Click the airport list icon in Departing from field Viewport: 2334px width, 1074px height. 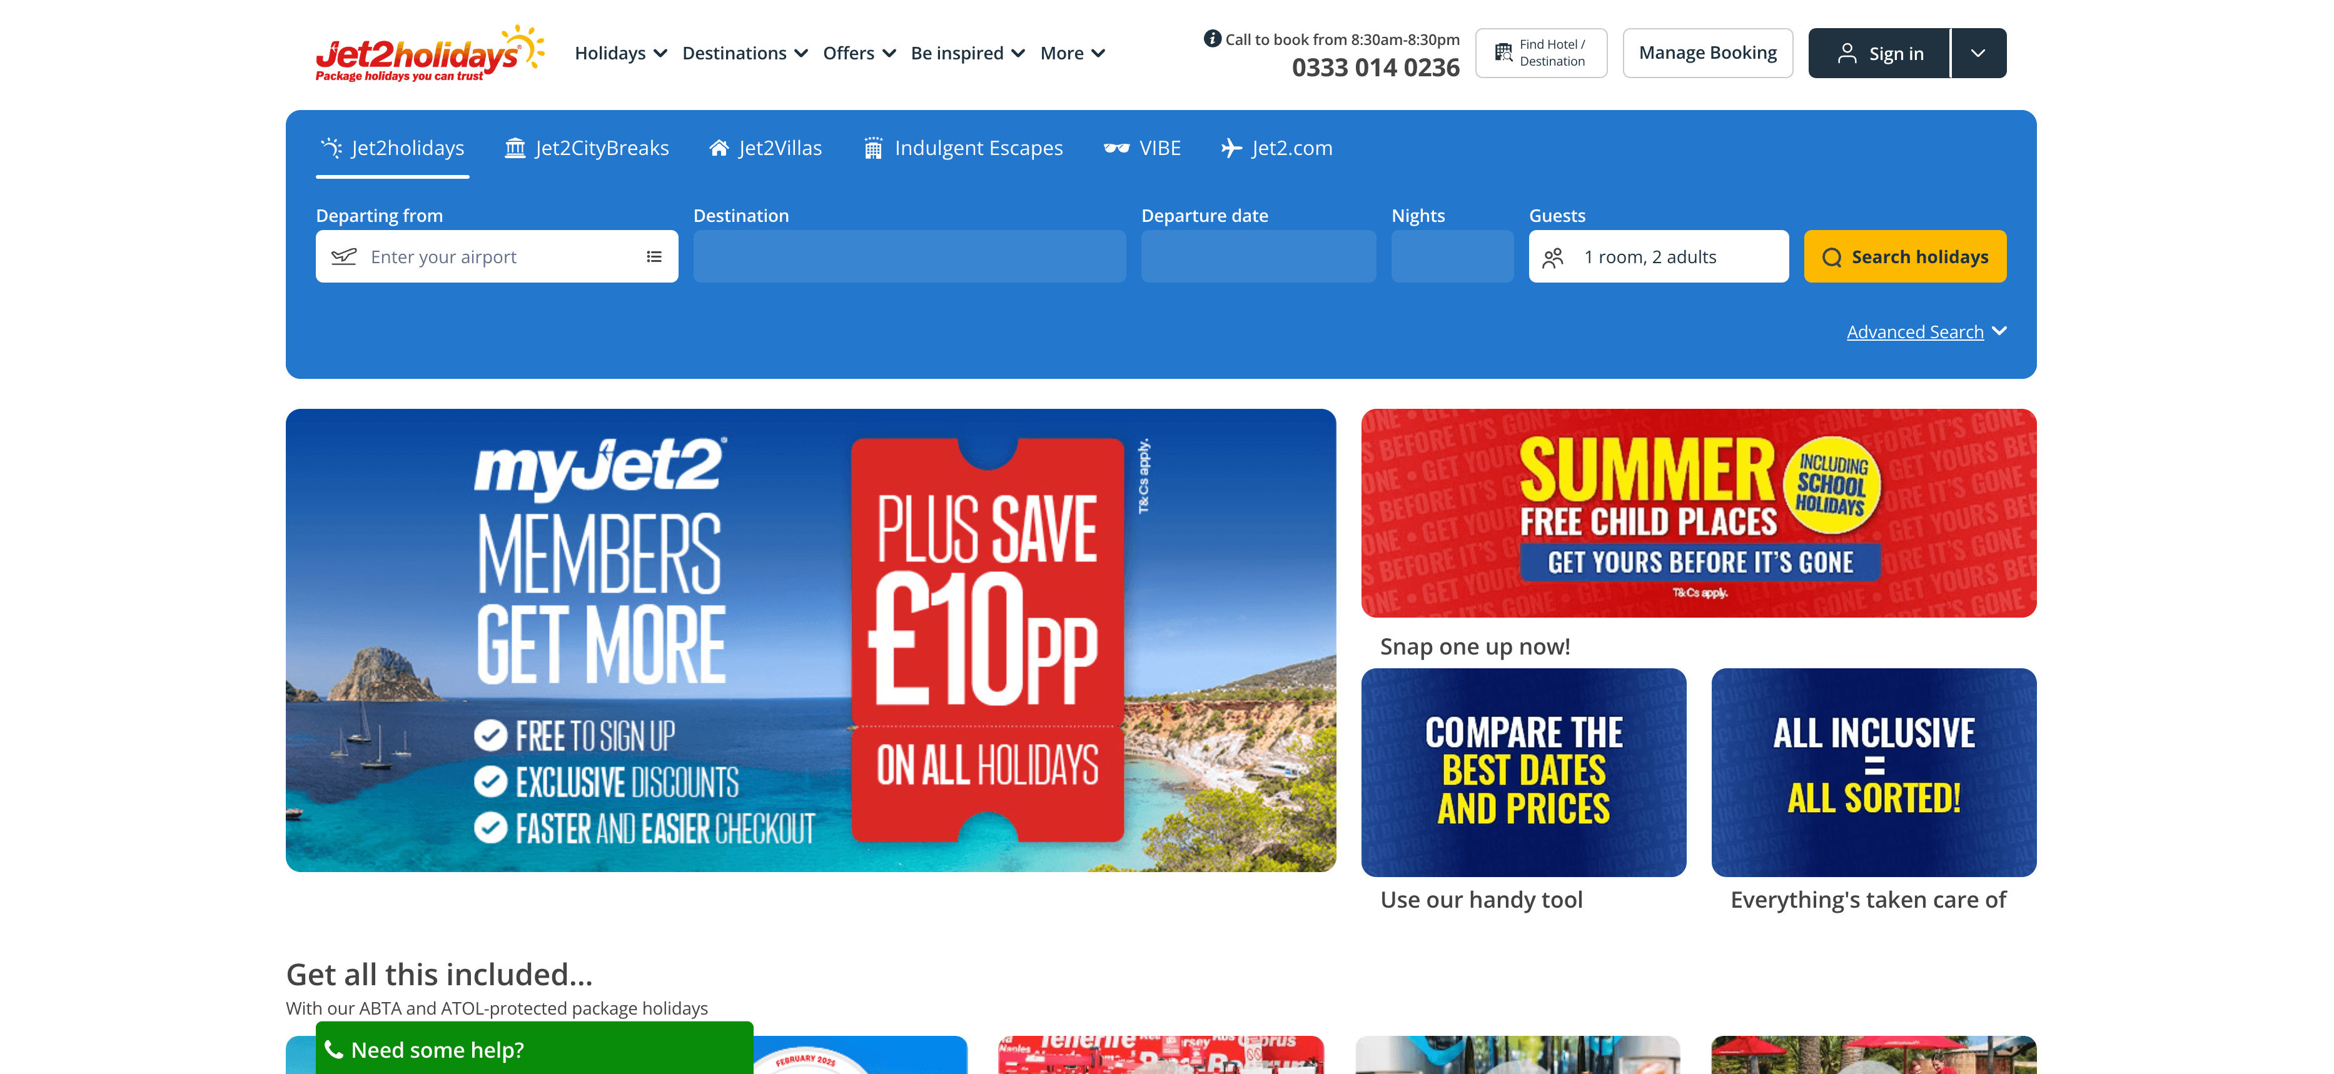[x=654, y=257]
